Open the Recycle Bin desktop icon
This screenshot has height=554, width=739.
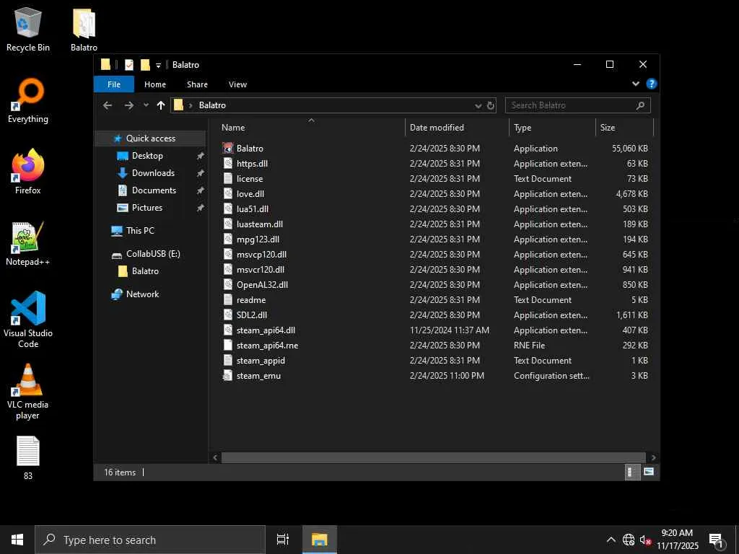[28, 29]
